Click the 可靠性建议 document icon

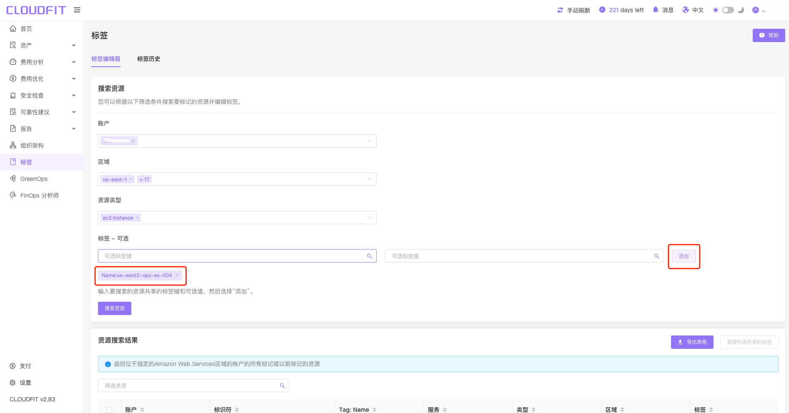(x=13, y=112)
